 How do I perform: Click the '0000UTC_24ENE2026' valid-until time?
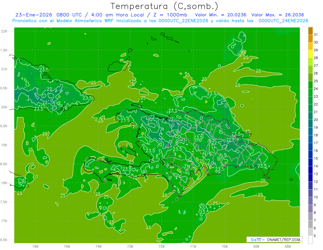click(x=283, y=21)
